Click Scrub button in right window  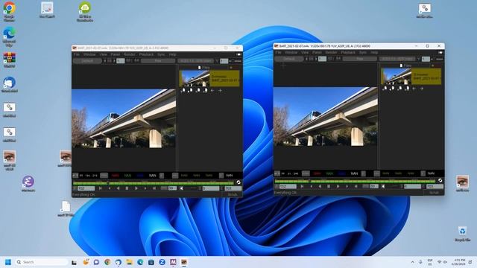(435, 193)
